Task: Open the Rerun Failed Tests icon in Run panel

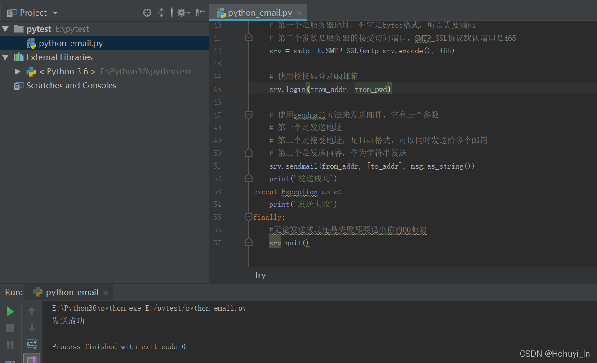Action: (31, 344)
